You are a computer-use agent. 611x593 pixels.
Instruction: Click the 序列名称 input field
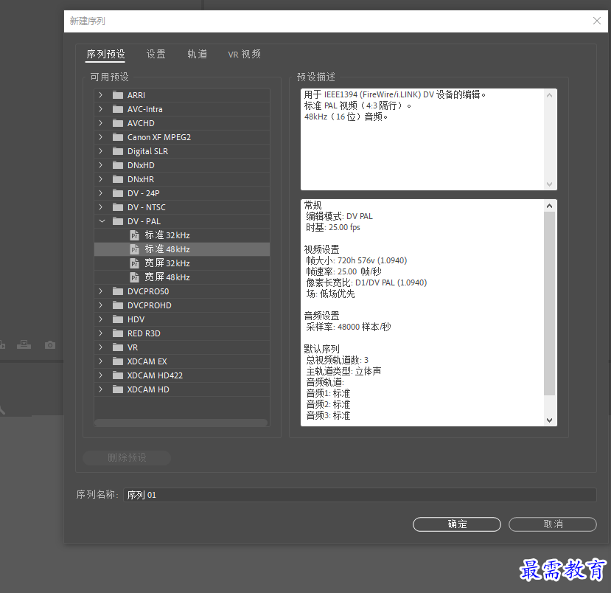tap(360, 495)
